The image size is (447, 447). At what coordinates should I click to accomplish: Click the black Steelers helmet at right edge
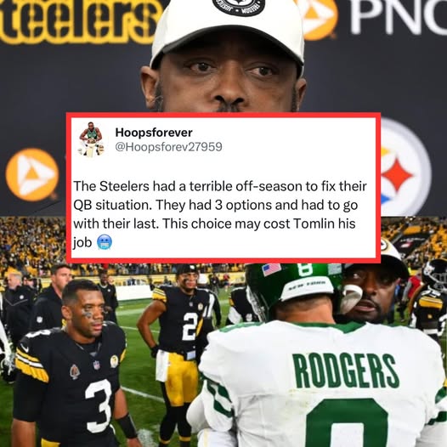point(435,274)
